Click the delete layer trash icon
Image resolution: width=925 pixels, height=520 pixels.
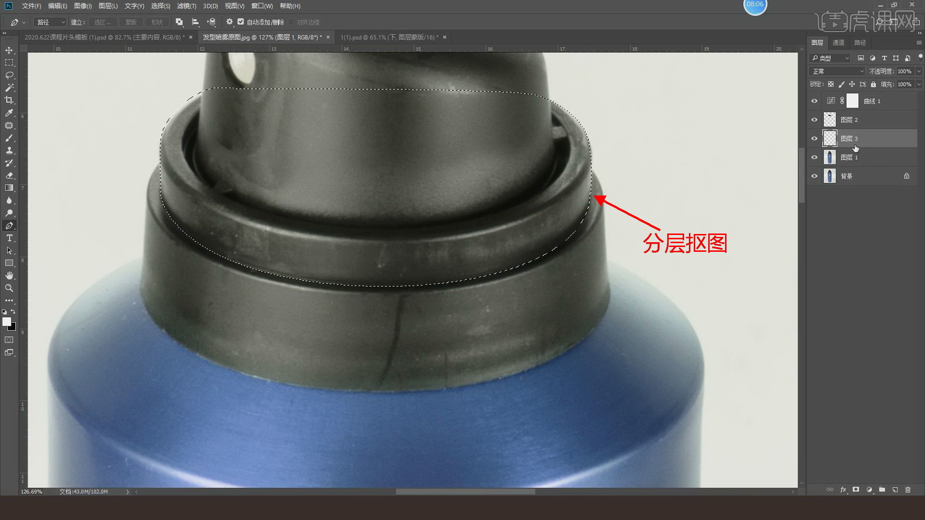point(908,490)
